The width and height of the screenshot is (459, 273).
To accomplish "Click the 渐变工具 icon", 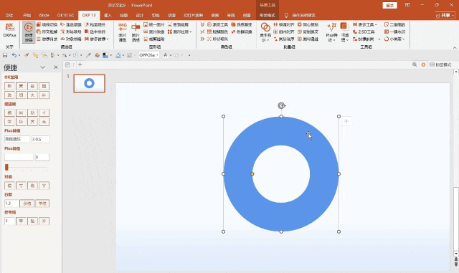I will (217, 24).
